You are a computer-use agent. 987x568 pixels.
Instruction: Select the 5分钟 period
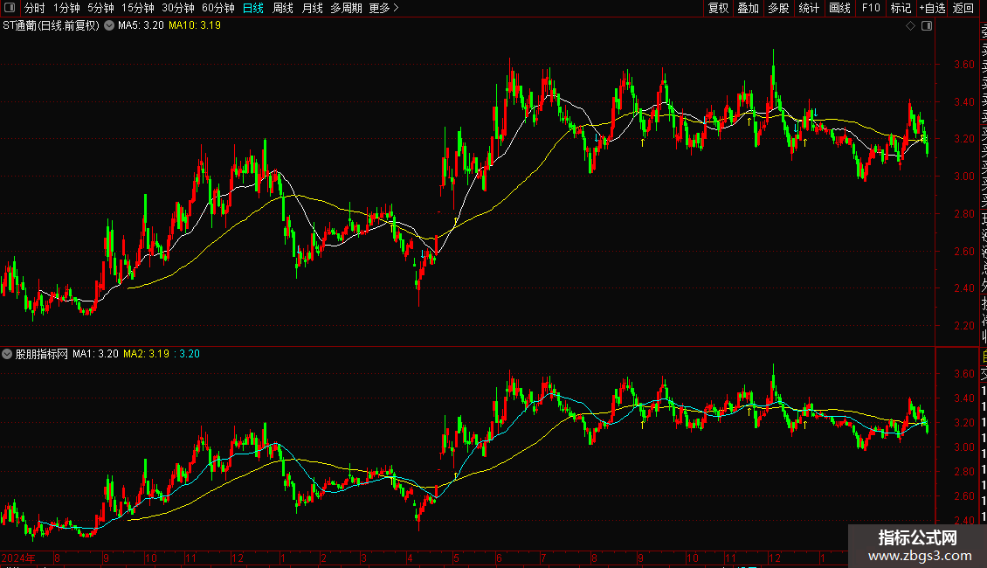click(x=100, y=8)
